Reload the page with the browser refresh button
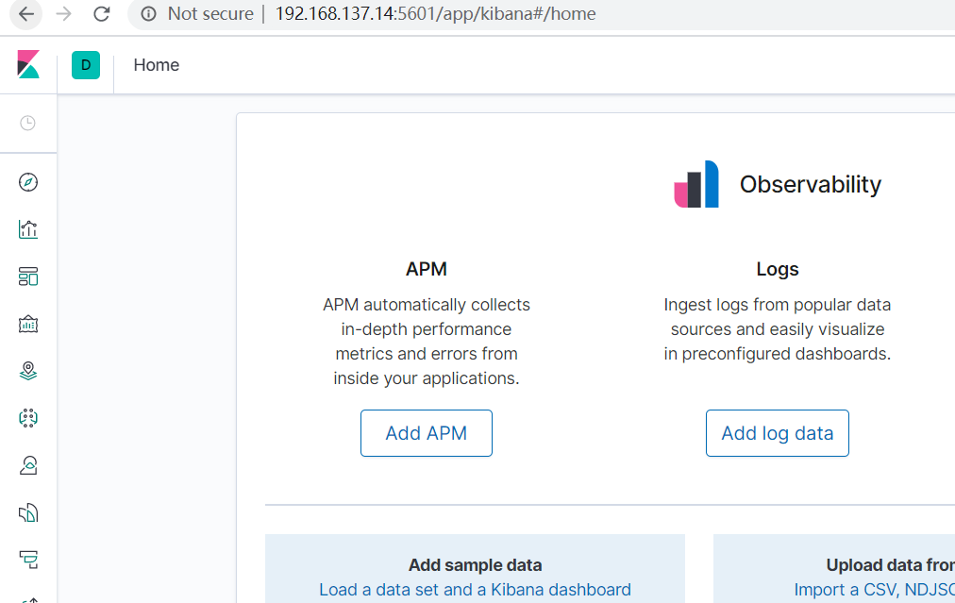The image size is (955, 603). click(102, 14)
